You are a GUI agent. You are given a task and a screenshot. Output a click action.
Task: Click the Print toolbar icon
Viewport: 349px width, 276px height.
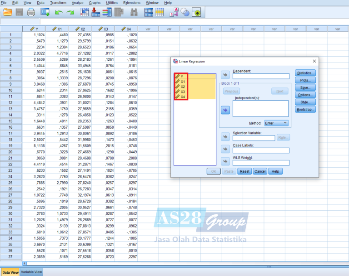tap(31, 13)
